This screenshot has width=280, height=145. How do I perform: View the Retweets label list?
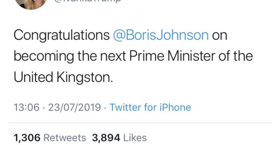coord(65,138)
